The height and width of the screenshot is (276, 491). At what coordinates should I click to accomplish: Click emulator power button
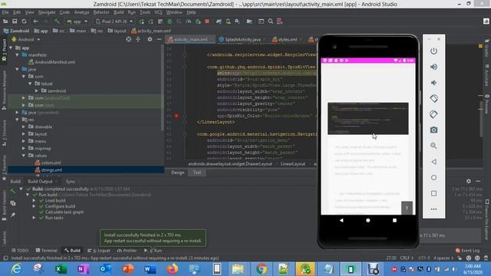[x=433, y=51]
